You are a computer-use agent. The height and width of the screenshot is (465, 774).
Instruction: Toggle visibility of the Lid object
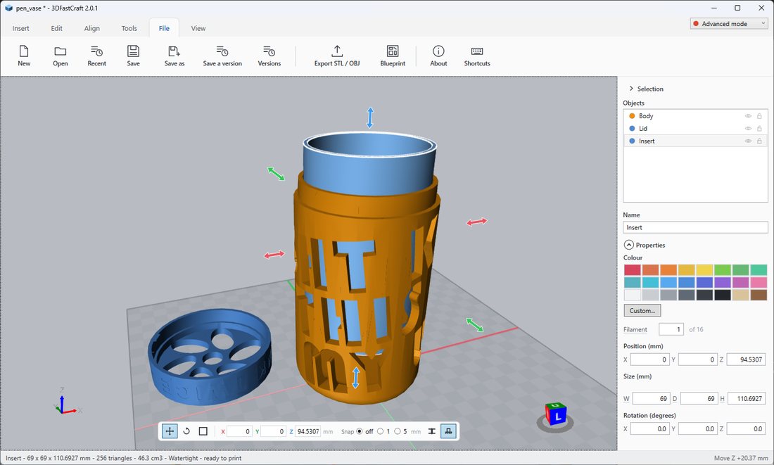coord(748,128)
